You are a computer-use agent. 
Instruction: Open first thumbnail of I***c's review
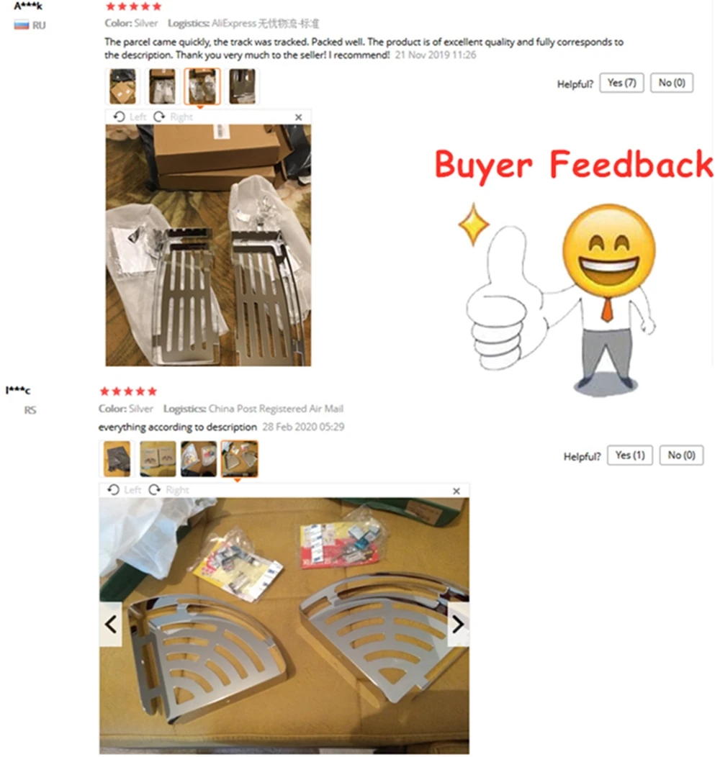pyautogui.click(x=117, y=458)
